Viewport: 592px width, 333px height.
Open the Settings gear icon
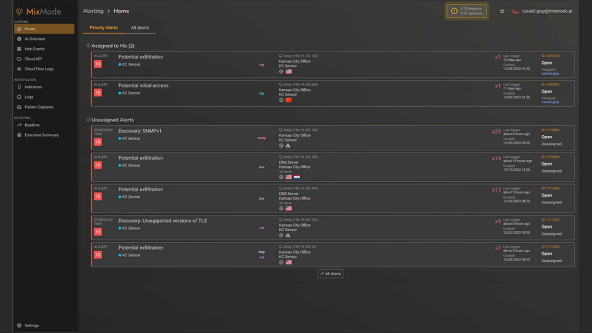point(19,326)
